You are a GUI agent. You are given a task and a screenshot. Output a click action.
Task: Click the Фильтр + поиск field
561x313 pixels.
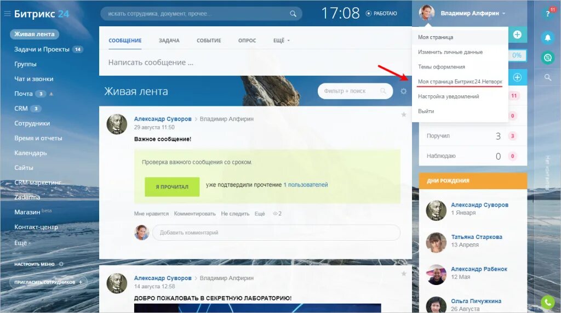click(x=355, y=91)
